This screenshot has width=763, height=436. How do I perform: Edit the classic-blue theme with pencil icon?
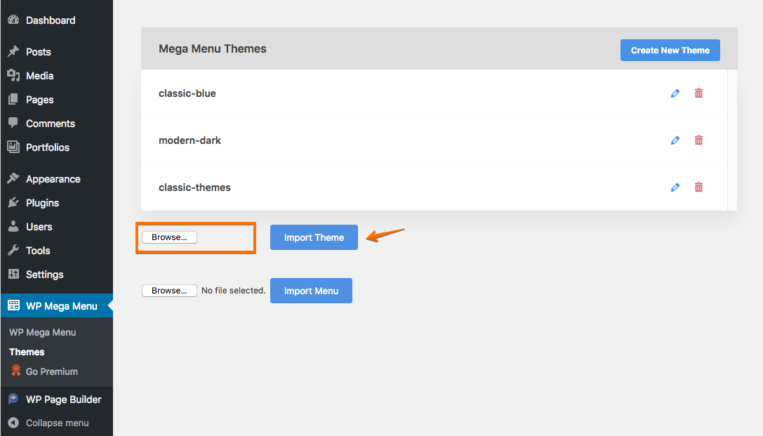[675, 93]
